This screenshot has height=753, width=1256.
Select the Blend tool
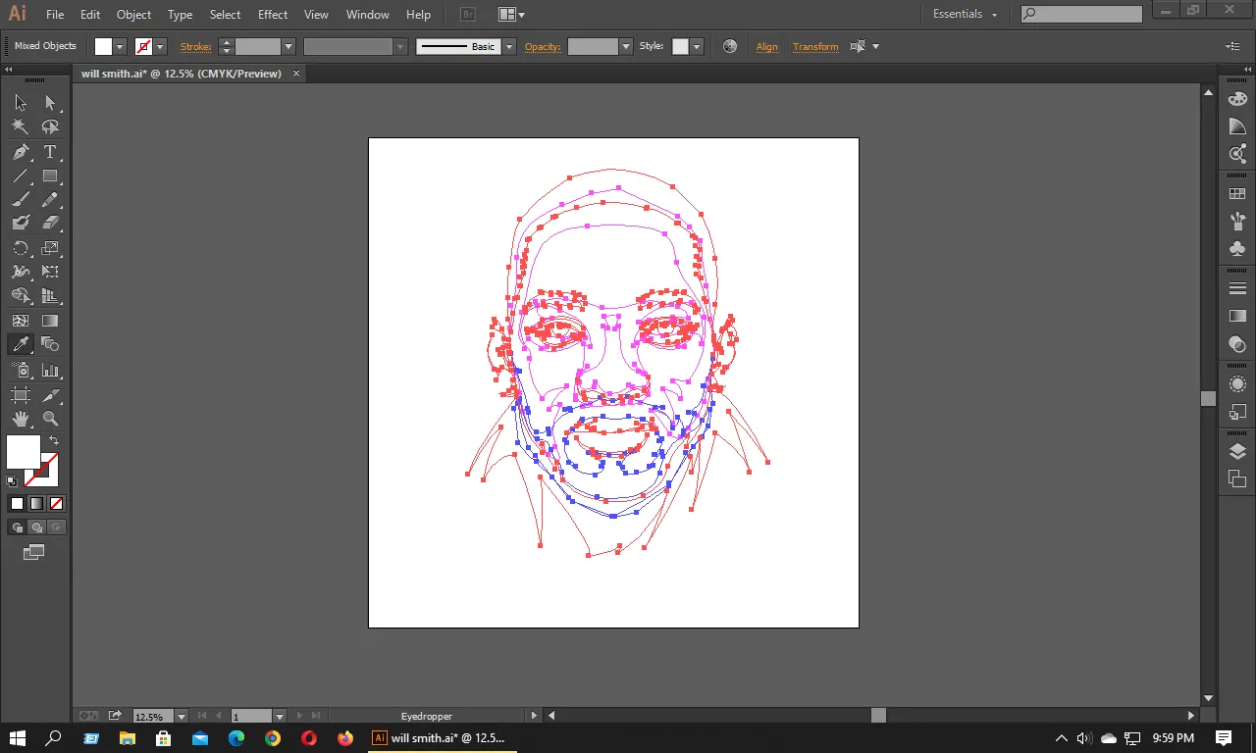[x=50, y=344]
